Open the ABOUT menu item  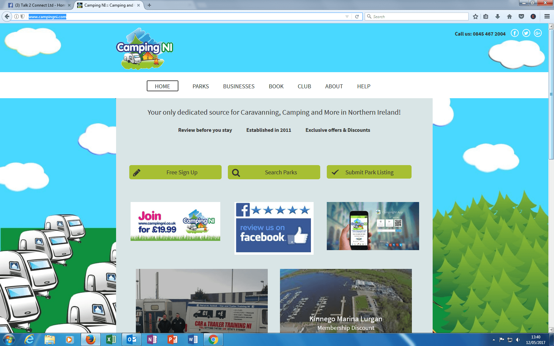point(334,86)
